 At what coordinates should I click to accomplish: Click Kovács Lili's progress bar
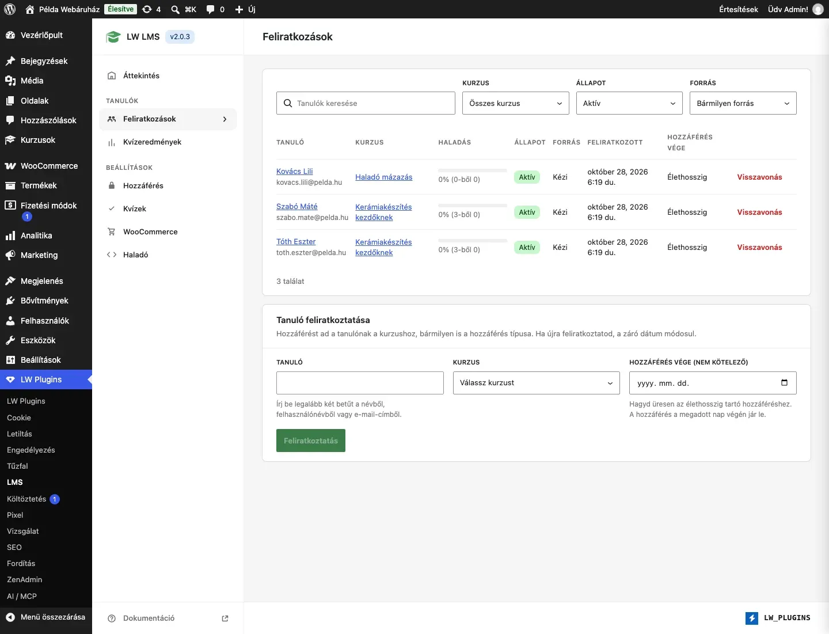click(x=473, y=170)
